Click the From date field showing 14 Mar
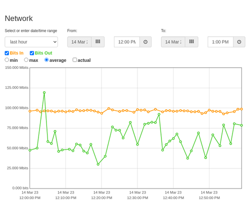Screen dimensions: 250x201 click(79, 42)
